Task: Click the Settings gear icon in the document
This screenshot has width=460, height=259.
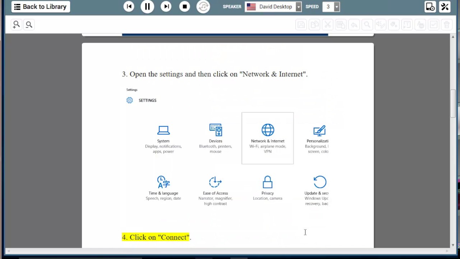Action: [130, 100]
